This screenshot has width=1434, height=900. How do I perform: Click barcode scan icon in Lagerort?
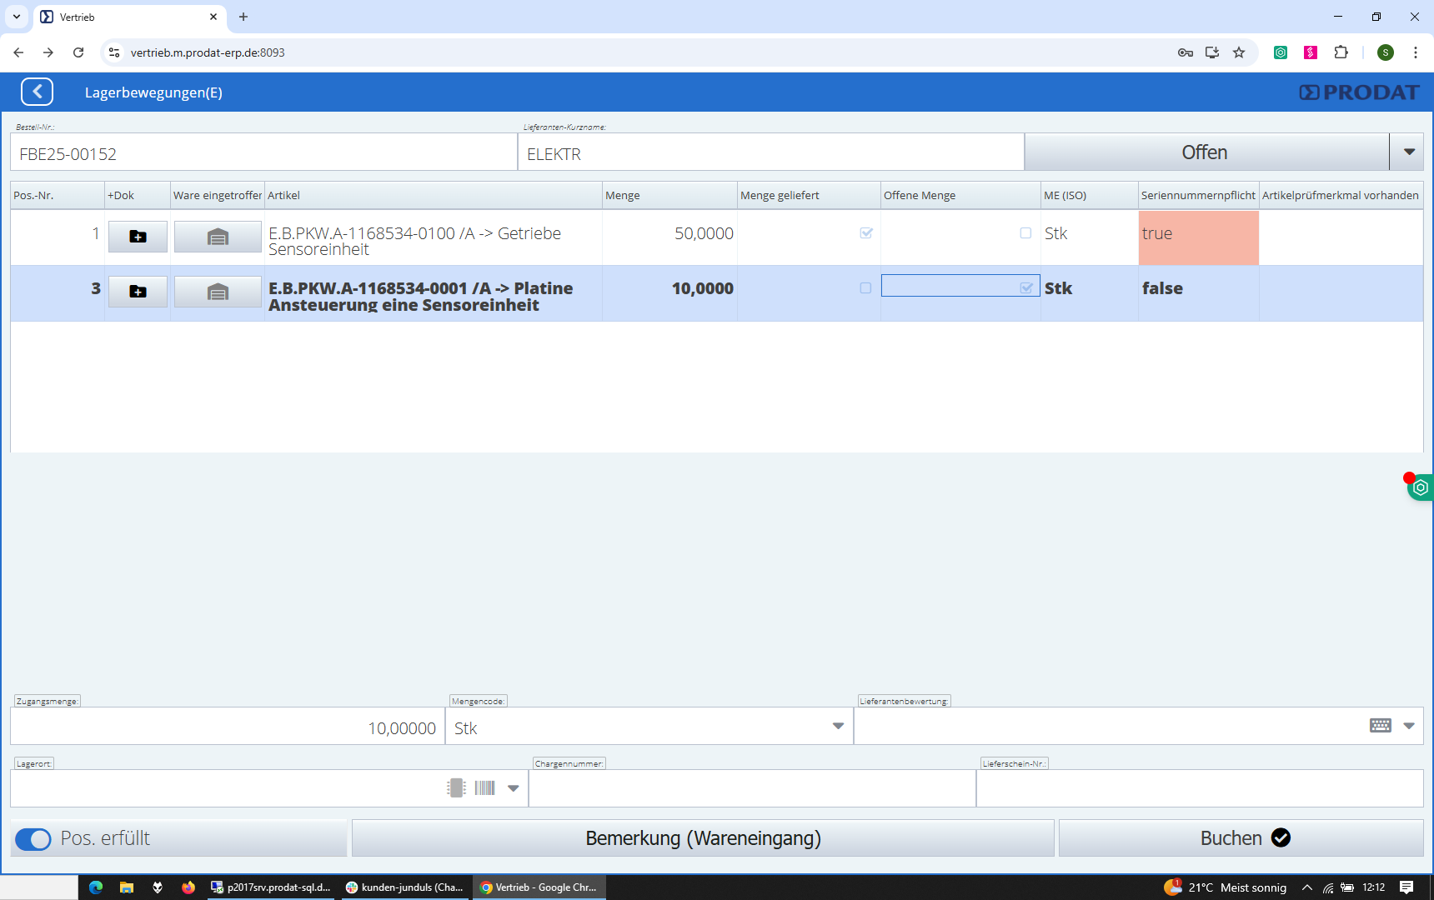[485, 787]
